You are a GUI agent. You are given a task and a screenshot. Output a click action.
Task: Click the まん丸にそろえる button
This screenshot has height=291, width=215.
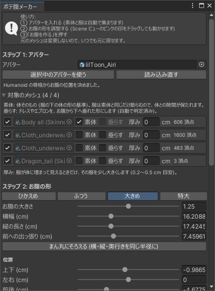(104, 247)
